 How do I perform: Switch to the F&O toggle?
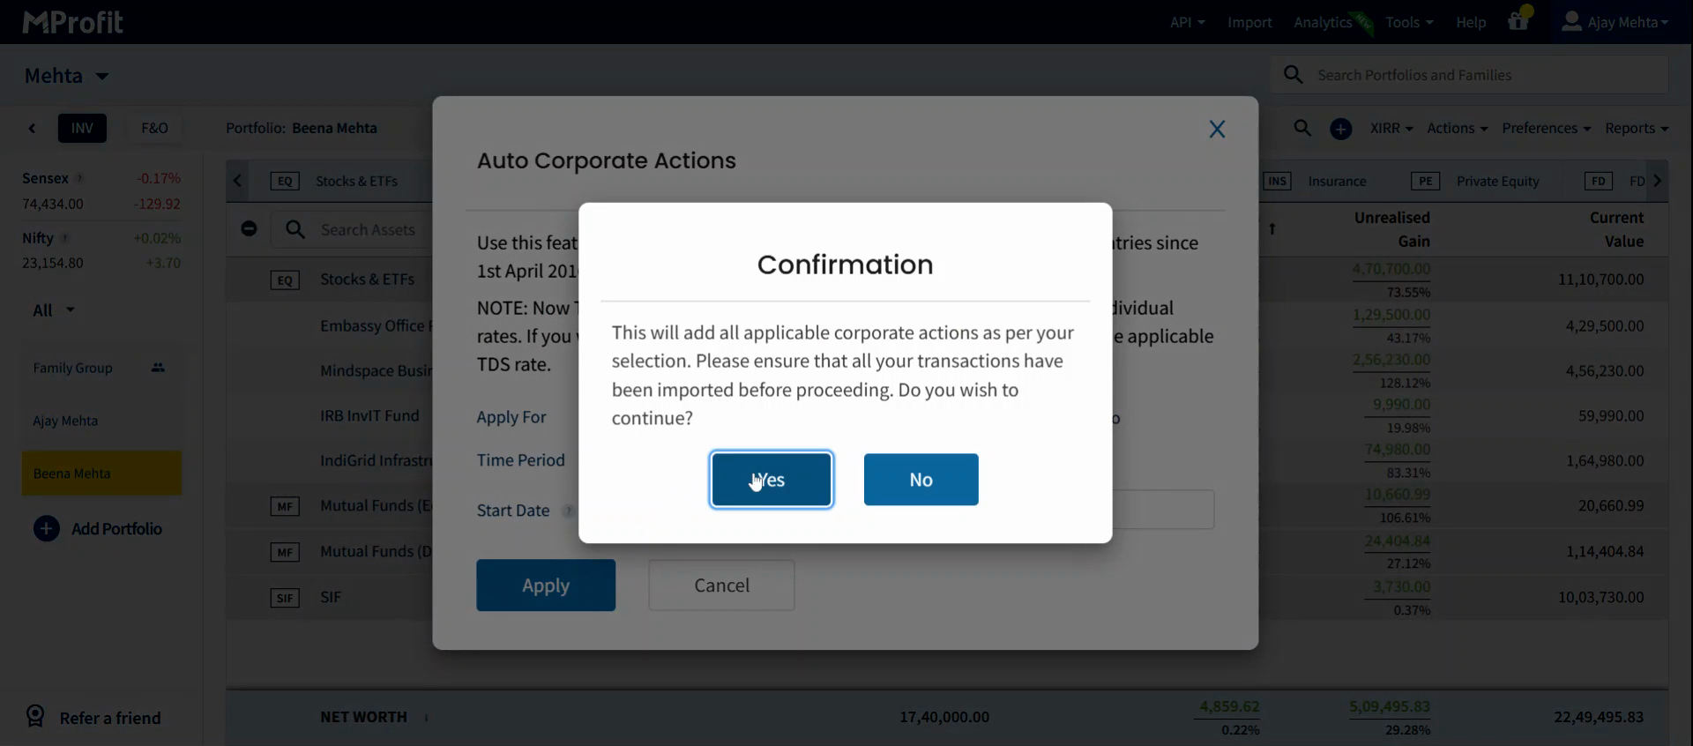154,128
